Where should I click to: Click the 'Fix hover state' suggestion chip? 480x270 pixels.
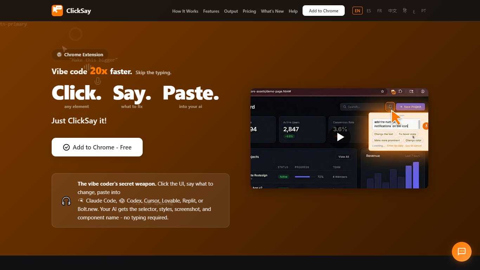pyautogui.click(x=407, y=134)
